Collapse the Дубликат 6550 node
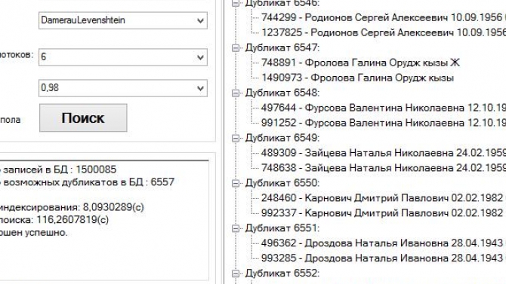 [236, 183]
